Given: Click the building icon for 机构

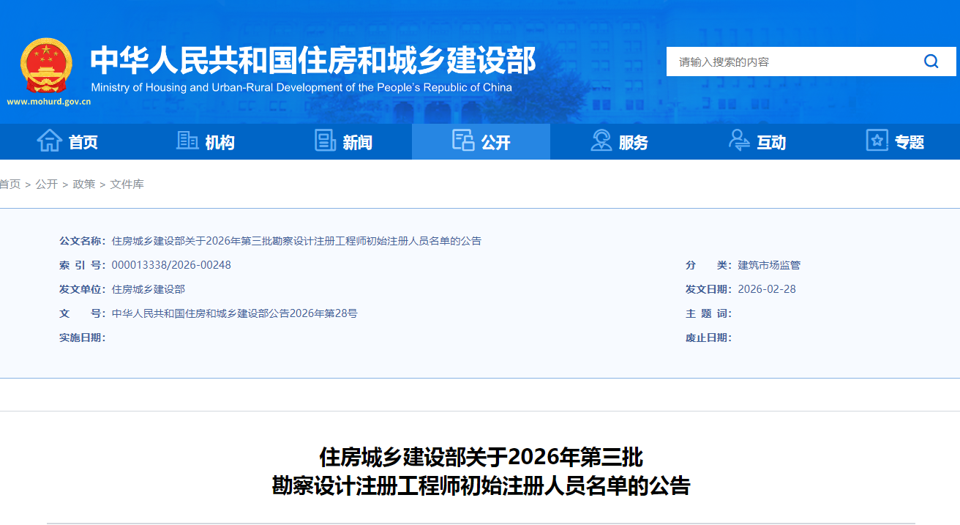Looking at the screenshot, I should tap(187, 141).
